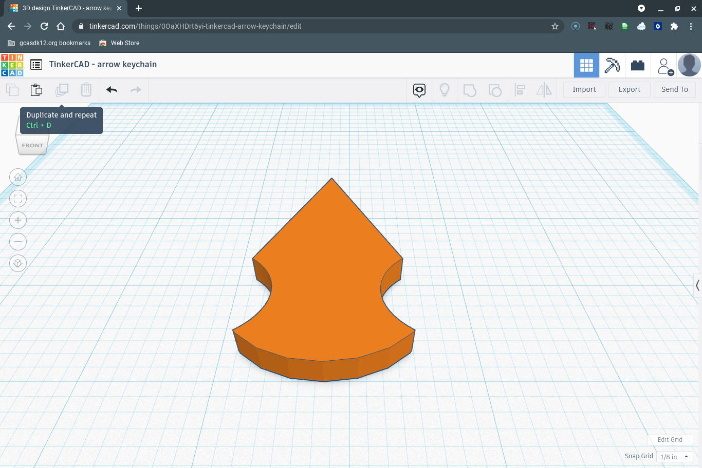Click the Show all lightbulb icon
This screenshot has width=702, height=468.
445,90
